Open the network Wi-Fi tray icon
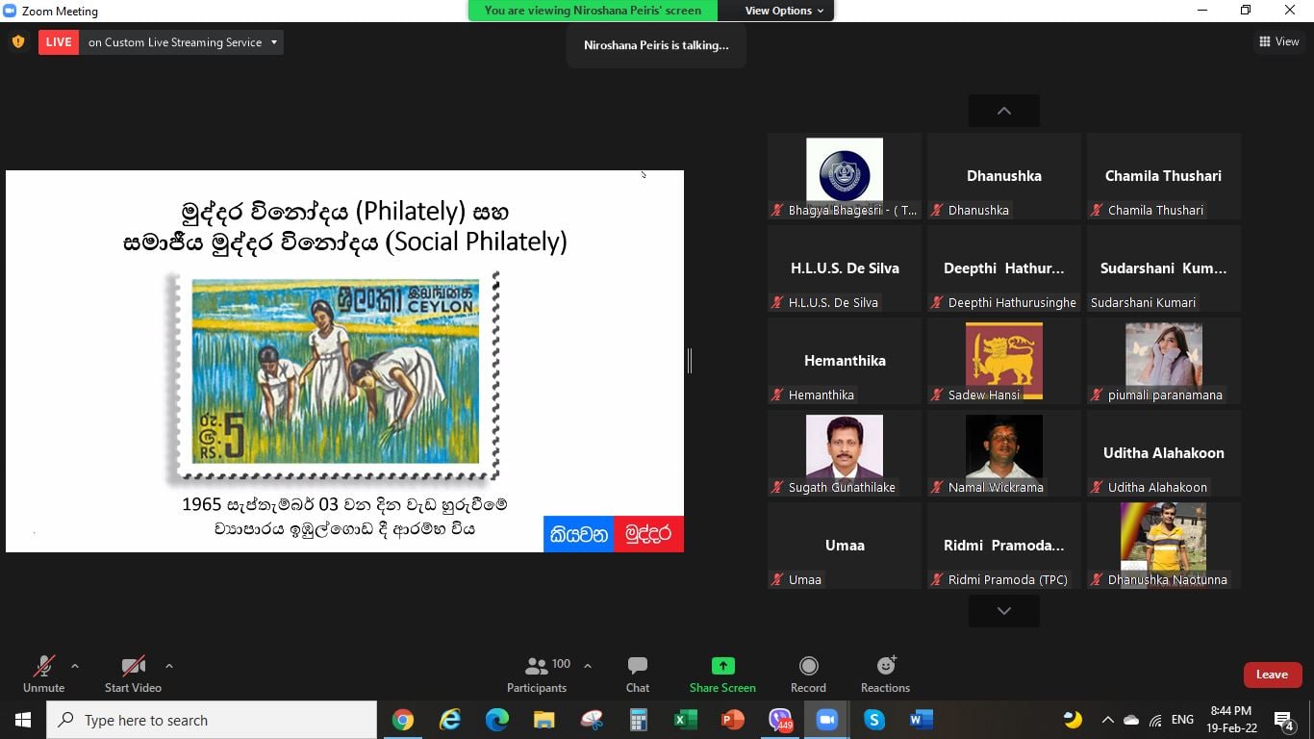 pos(1155,720)
